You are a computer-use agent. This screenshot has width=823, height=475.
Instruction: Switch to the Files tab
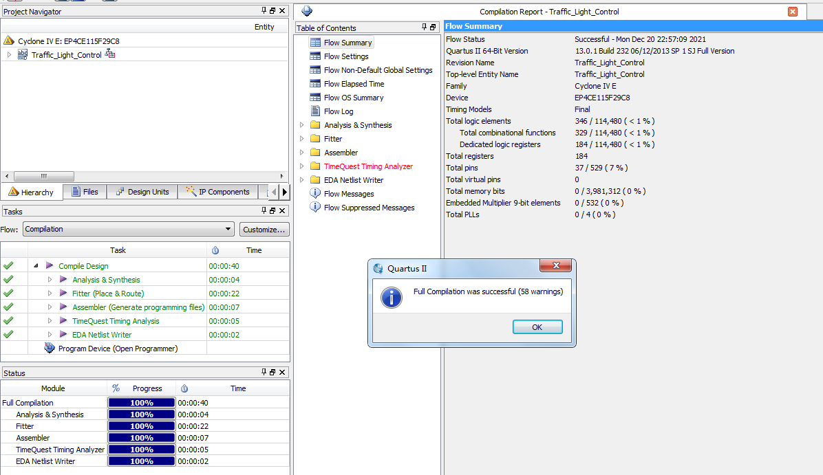click(85, 192)
